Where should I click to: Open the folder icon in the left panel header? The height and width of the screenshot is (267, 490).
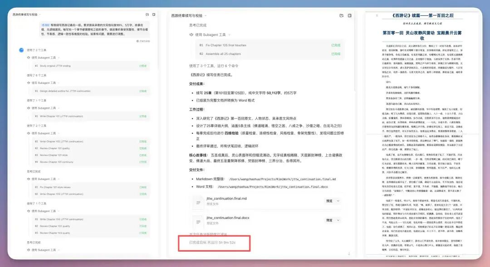click(x=147, y=15)
